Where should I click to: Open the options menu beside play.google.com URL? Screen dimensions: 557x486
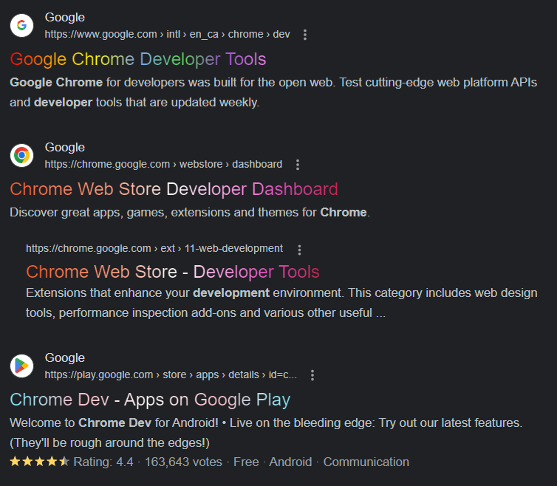pos(312,374)
